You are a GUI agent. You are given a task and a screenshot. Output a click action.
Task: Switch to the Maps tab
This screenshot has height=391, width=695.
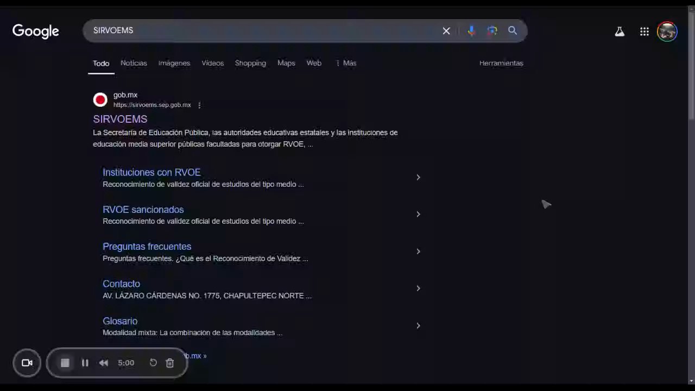(286, 63)
